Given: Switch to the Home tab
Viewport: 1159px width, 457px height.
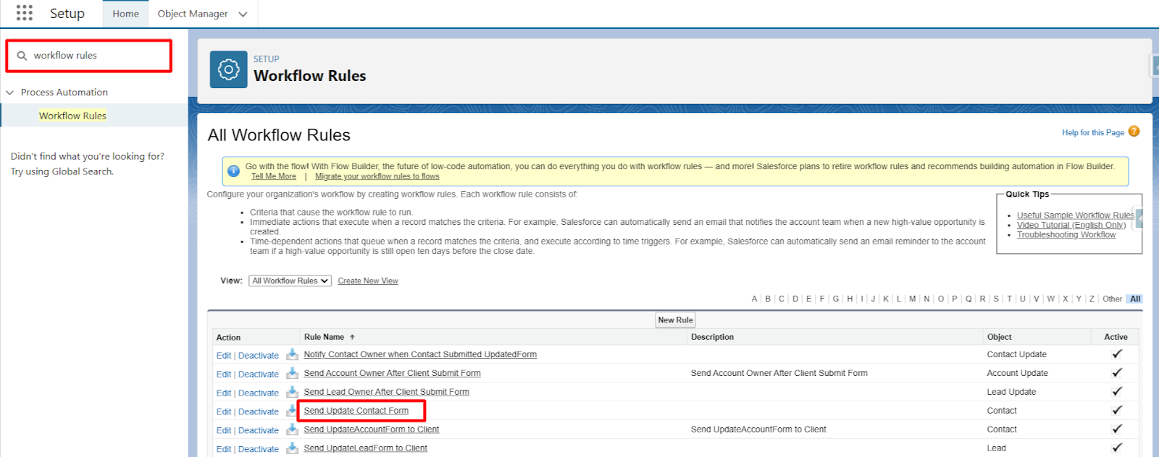Looking at the screenshot, I should pyautogui.click(x=125, y=14).
